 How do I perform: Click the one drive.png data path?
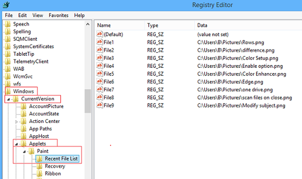[235, 90]
